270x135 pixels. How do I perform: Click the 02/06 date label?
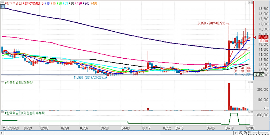pos(45,128)
